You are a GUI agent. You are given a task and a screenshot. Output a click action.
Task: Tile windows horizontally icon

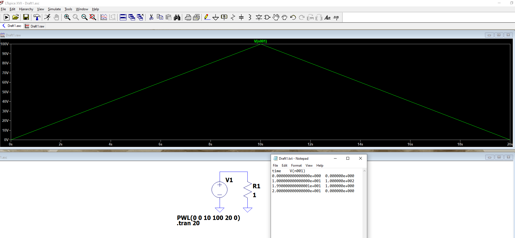pos(123,17)
